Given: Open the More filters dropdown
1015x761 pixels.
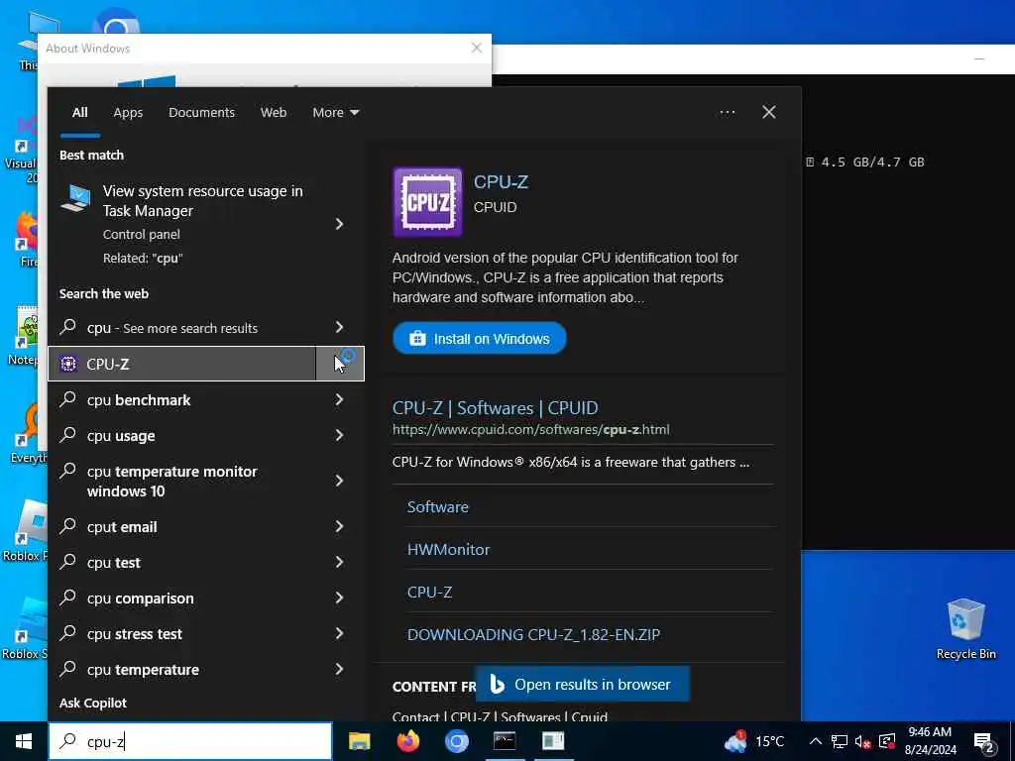Looking at the screenshot, I should (335, 113).
